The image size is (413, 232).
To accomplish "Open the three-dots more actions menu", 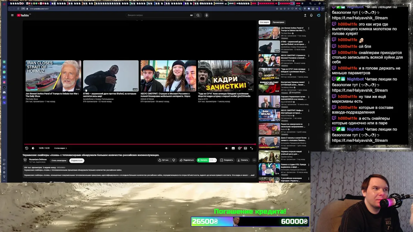I will [254, 160].
